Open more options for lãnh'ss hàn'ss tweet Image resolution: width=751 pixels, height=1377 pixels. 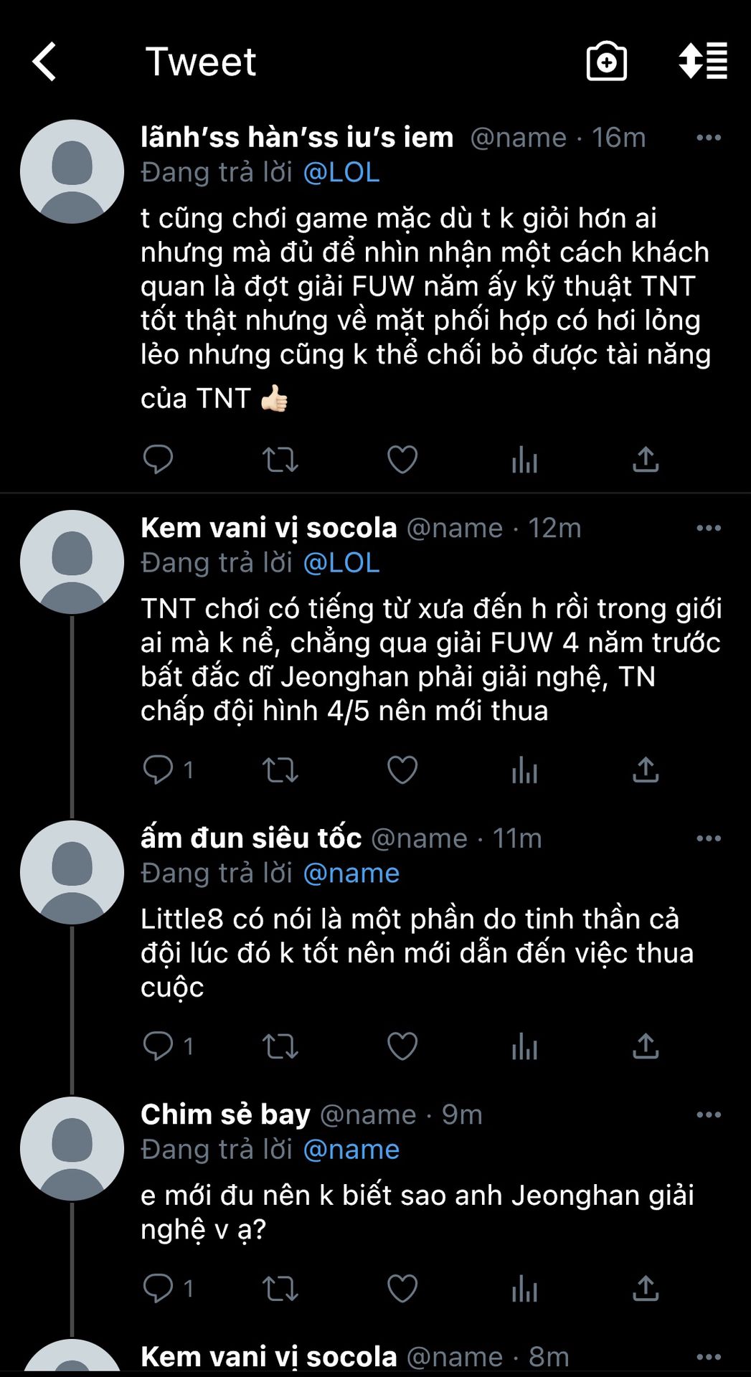point(709,138)
